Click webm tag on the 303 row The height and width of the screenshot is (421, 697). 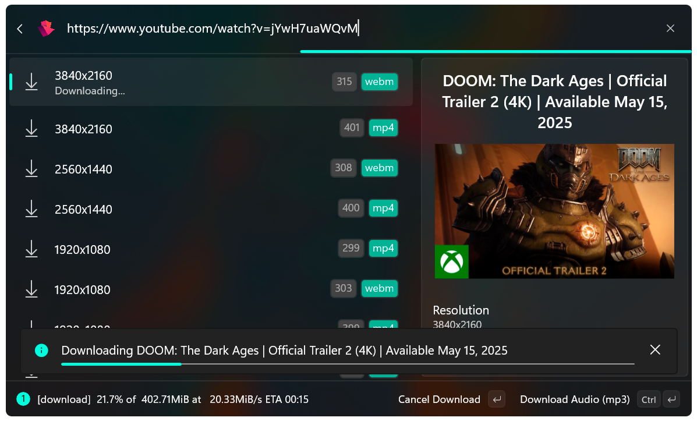(379, 288)
